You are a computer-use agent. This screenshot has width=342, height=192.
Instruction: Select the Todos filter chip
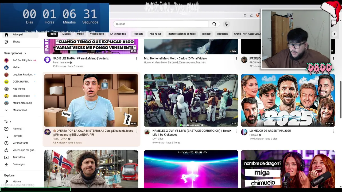tap(53, 34)
